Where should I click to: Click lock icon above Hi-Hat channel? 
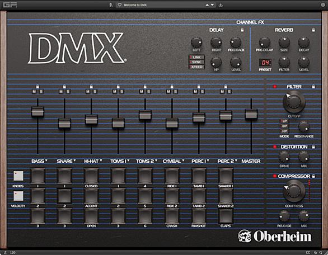click(x=91, y=87)
